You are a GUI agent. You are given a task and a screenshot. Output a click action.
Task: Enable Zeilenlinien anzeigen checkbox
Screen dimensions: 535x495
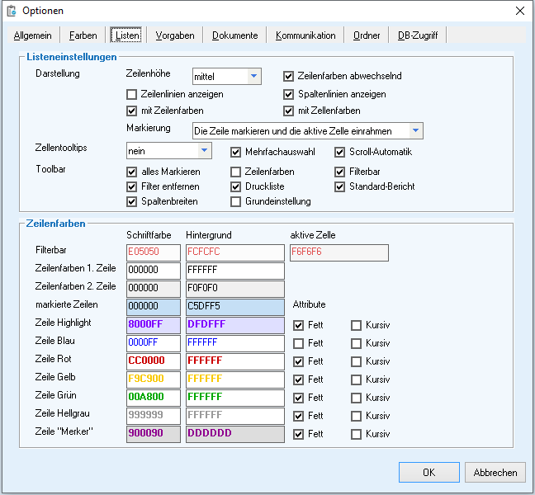132,94
